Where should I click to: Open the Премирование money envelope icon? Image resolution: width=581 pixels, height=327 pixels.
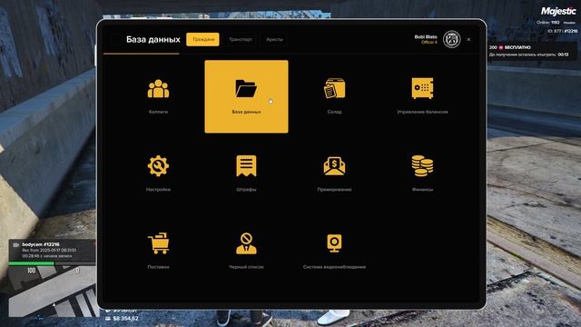334,165
